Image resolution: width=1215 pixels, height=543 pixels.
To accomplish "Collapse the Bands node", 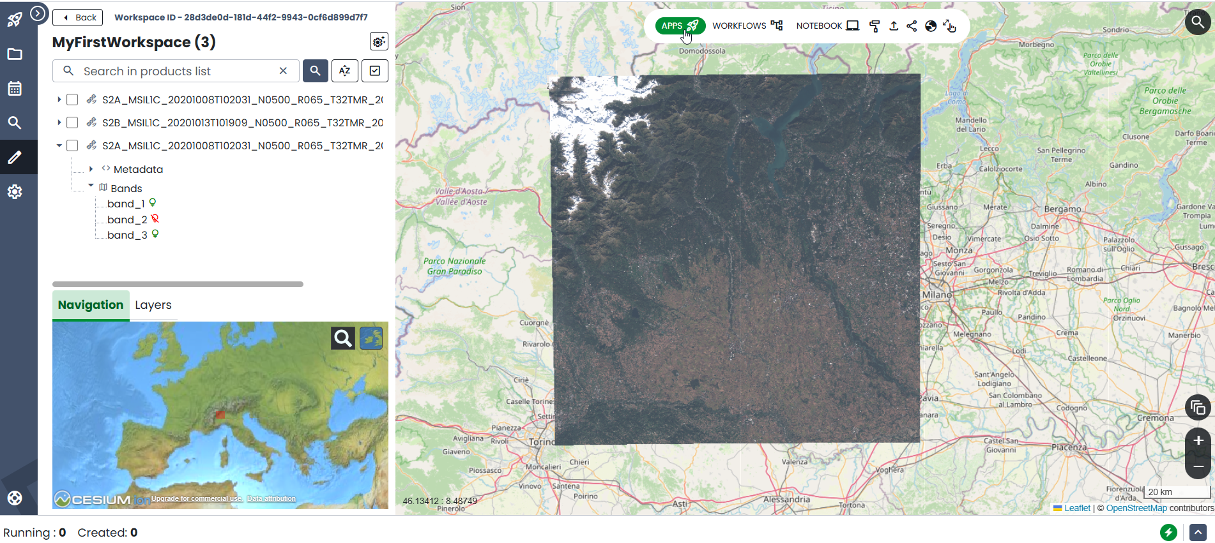I will pos(91,186).
